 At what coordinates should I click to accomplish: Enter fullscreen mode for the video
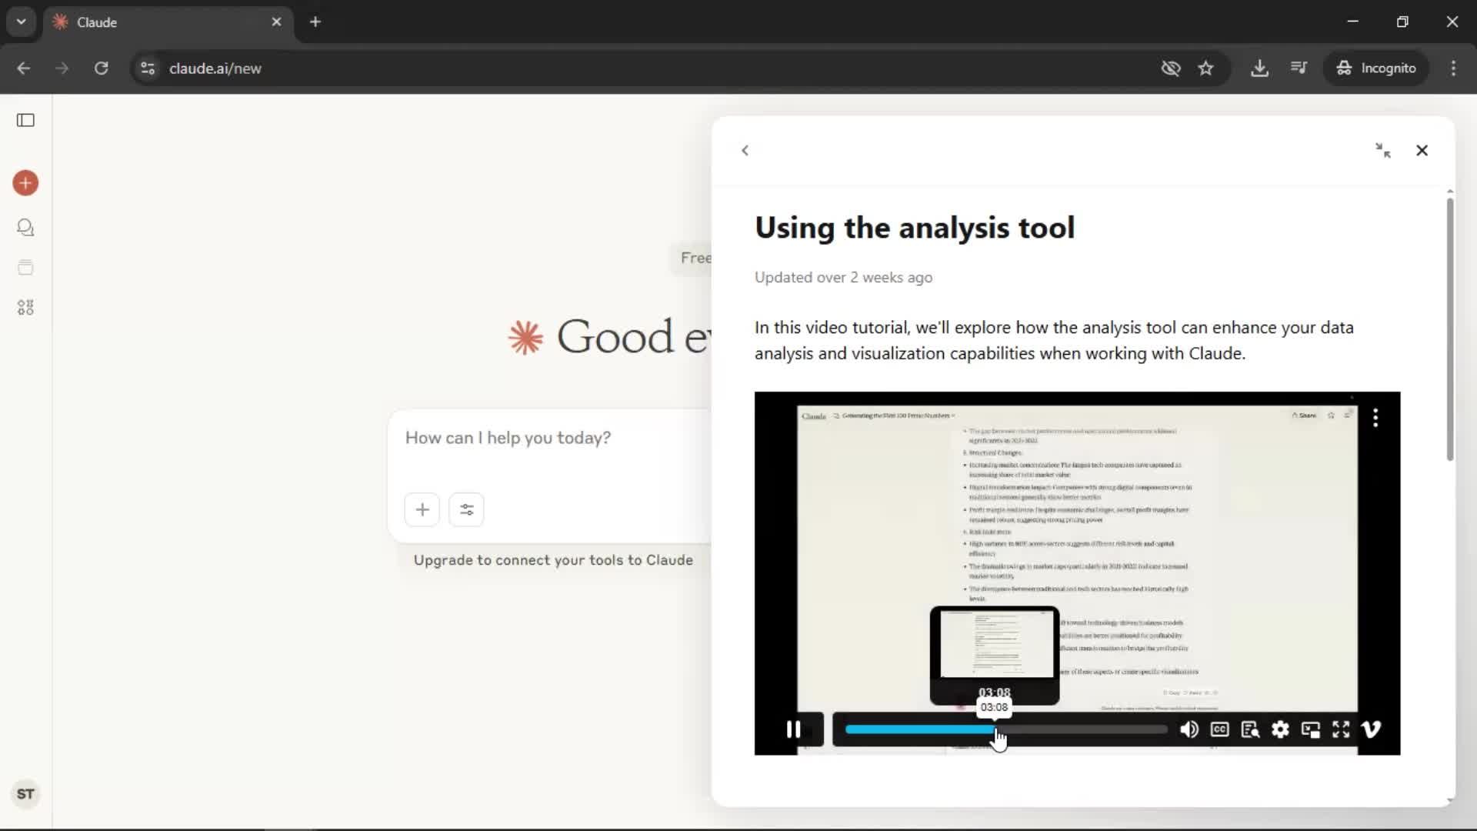(1341, 729)
